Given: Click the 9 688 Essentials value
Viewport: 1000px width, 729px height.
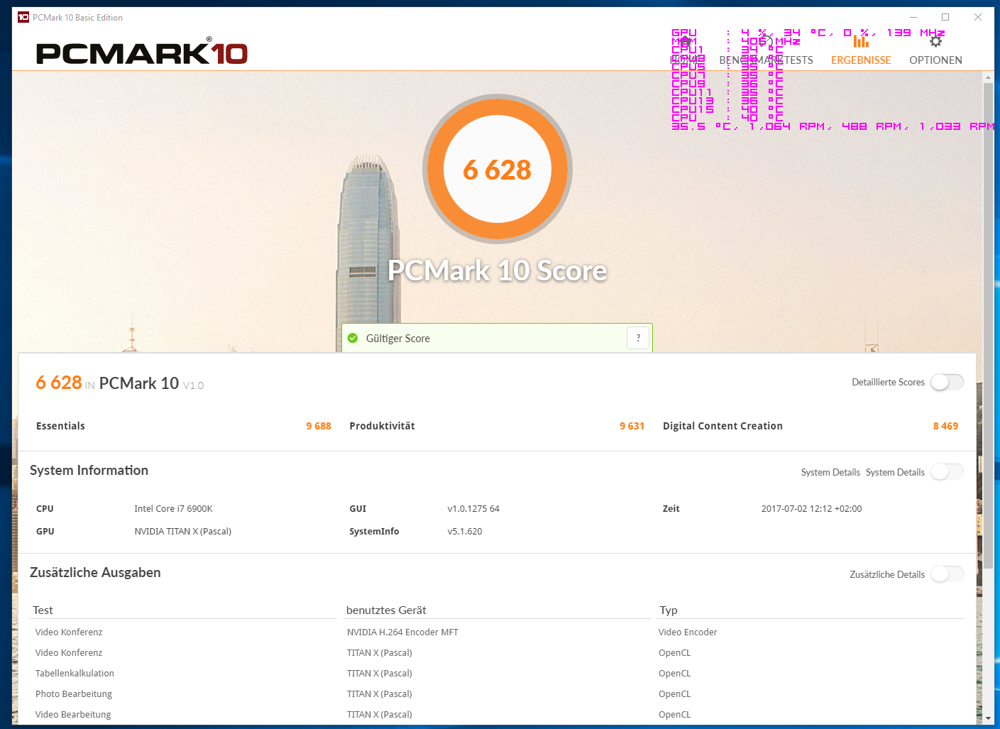Looking at the screenshot, I should [x=319, y=426].
